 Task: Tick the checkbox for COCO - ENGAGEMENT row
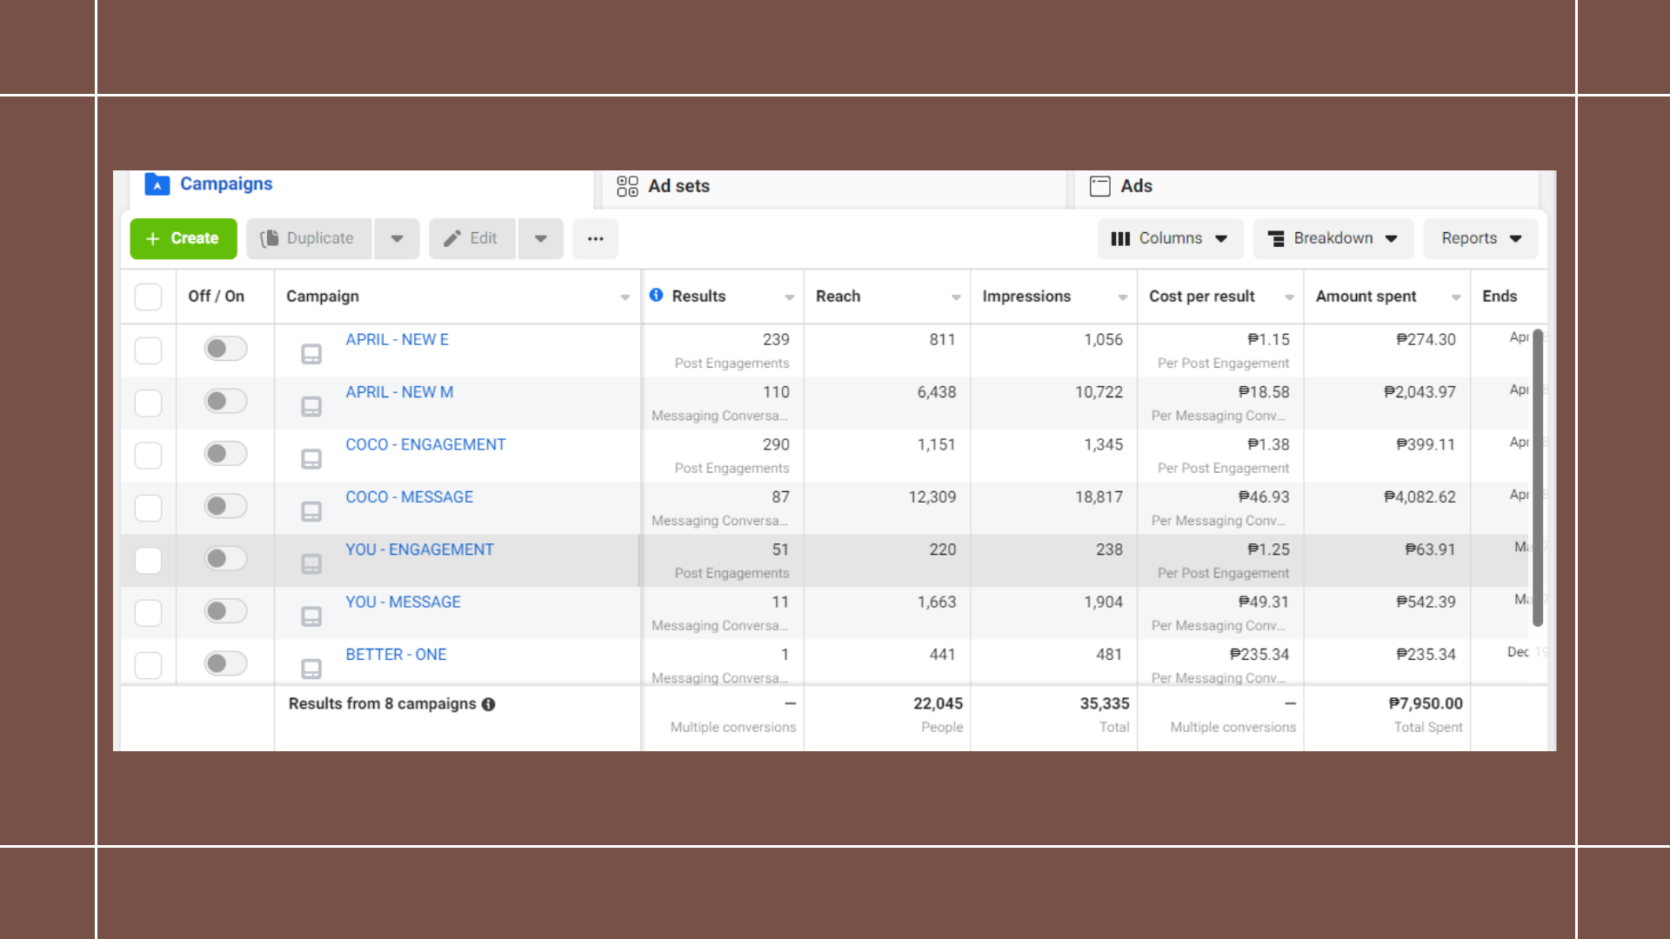coord(149,456)
